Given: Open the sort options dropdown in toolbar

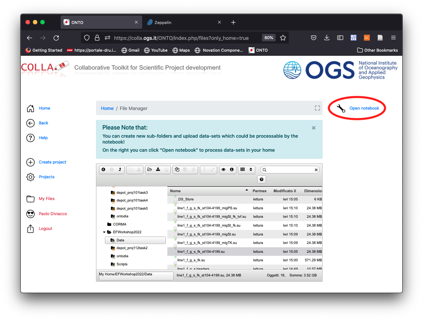Looking at the screenshot, I should [x=251, y=170].
